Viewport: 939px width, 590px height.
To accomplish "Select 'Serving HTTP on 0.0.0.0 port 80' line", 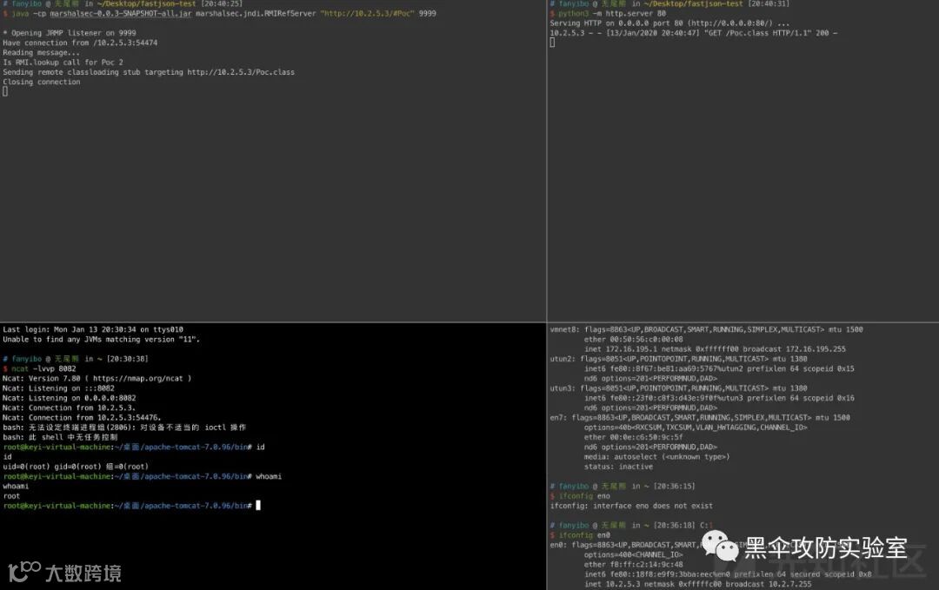I will [669, 23].
